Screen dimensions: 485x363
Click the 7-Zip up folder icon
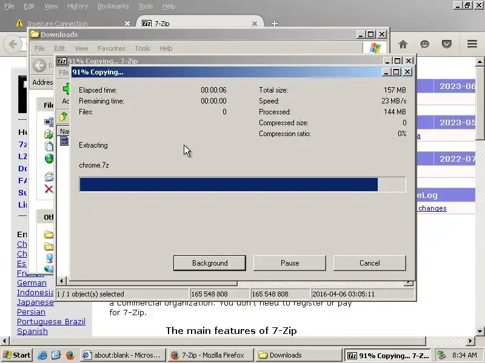click(64, 116)
